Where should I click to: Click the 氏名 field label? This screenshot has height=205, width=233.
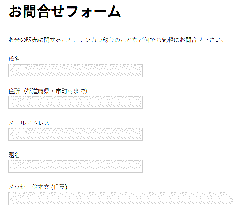tap(14, 59)
